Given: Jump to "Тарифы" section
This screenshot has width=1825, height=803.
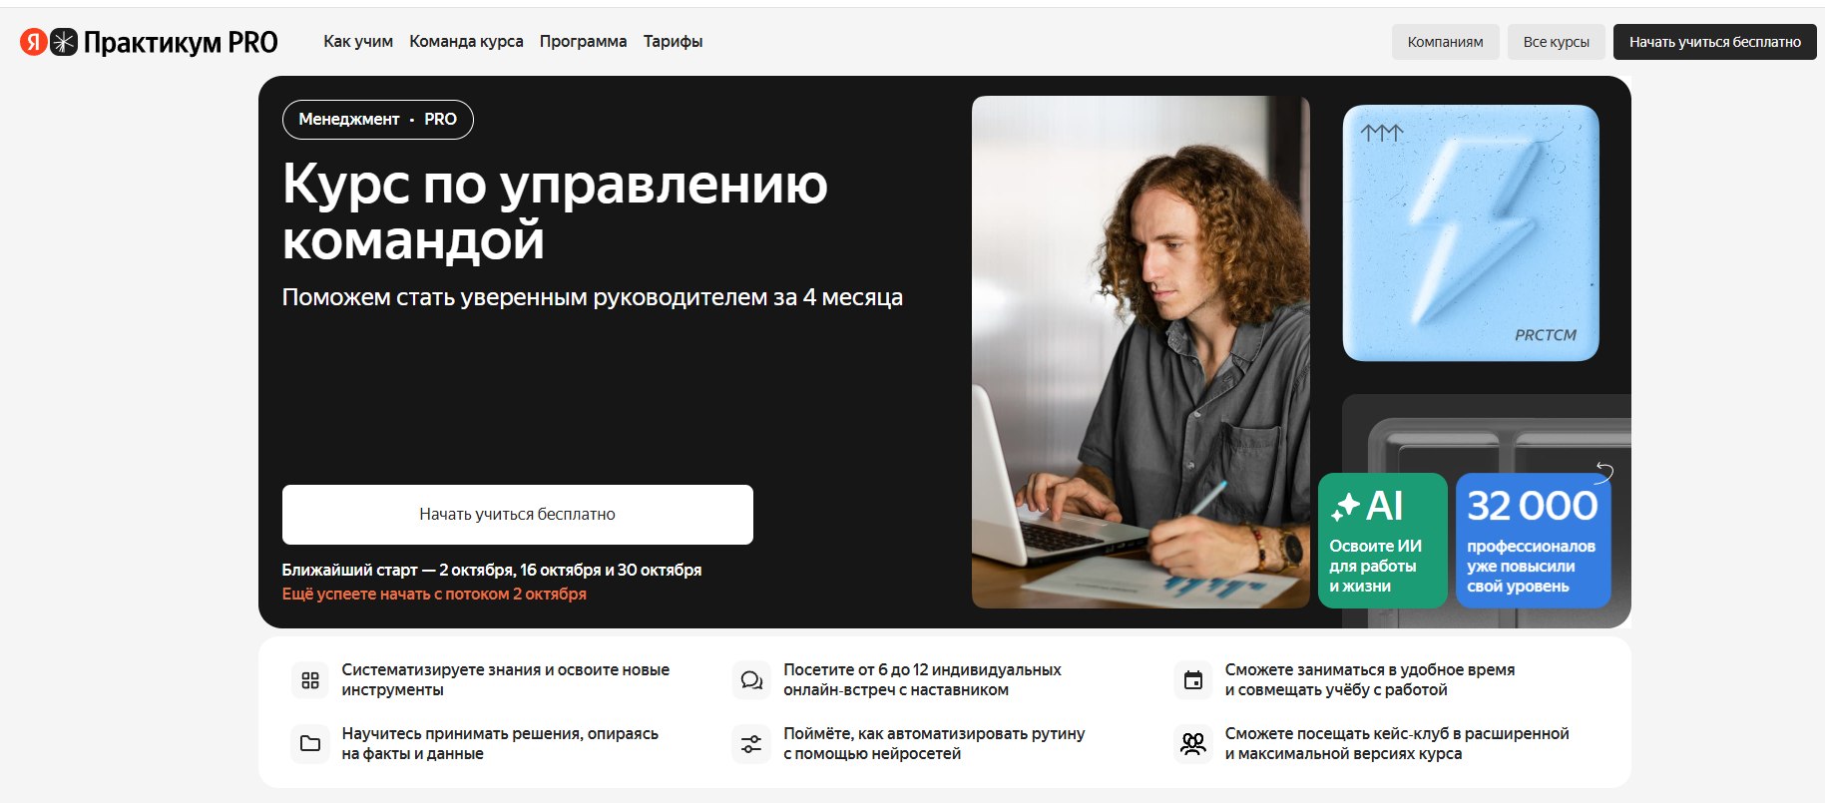Looking at the screenshot, I should click(673, 42).
